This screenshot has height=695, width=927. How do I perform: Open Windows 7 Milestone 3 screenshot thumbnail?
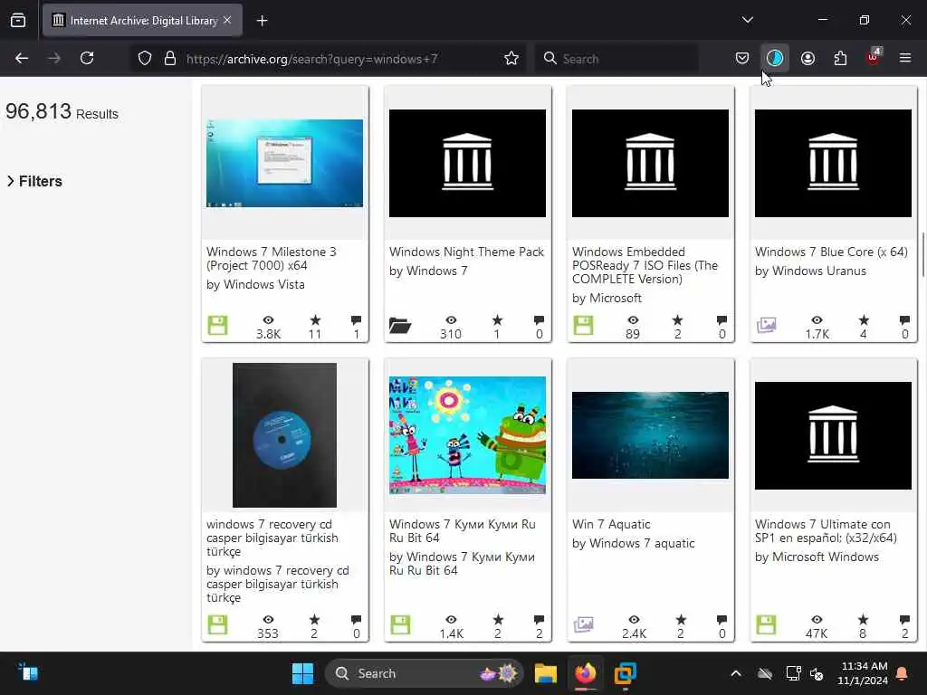(x=284, y=163)
